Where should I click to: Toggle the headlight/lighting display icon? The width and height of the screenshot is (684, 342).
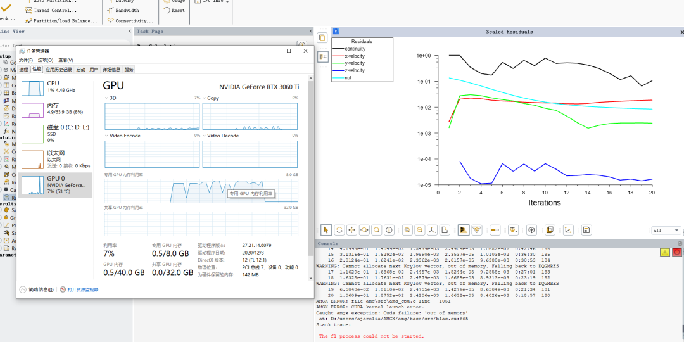pos(463,230)
